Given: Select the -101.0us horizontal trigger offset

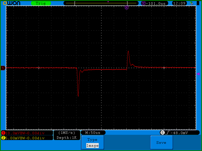Looking at the screenshot, I should 156,3.
